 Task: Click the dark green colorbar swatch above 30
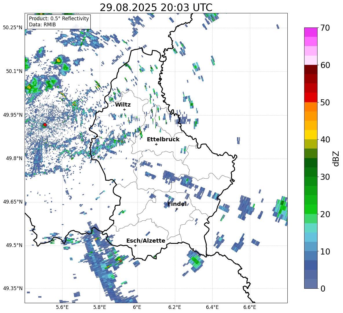coord(311,172)
